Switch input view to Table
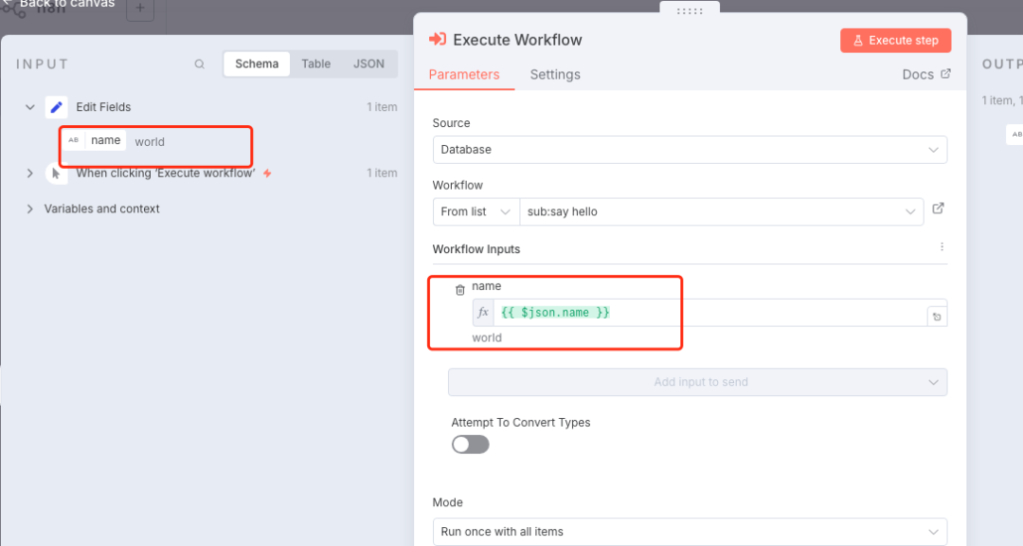This screenshot has width=1023, height=546. pos(316,64)
